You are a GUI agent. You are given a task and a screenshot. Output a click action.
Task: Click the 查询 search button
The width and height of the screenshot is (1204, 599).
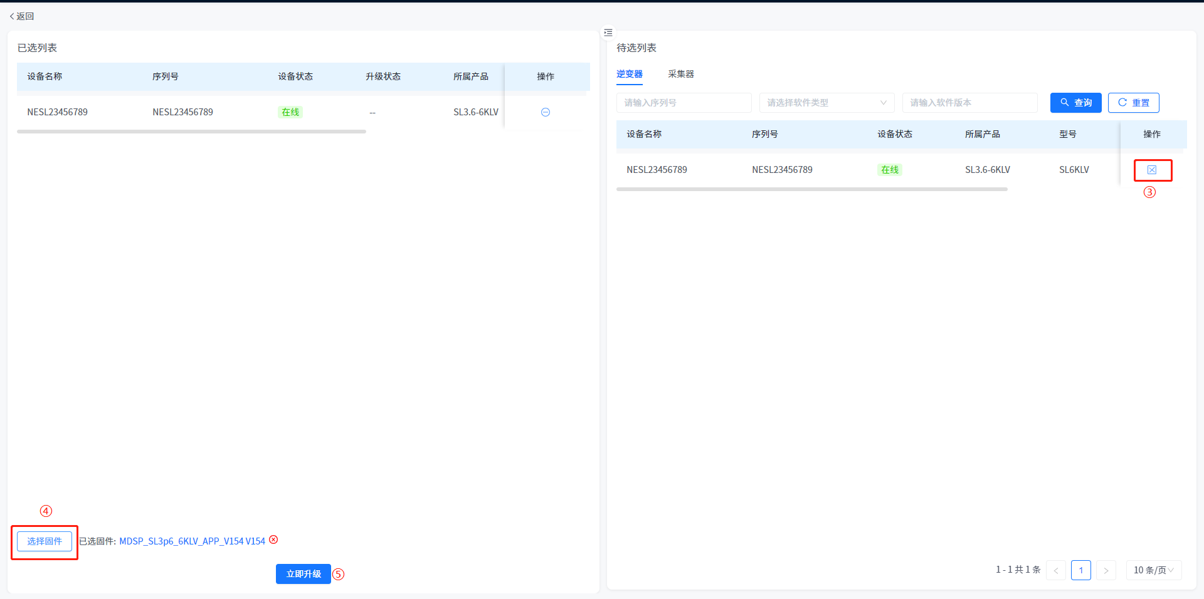coord(1075,103)
